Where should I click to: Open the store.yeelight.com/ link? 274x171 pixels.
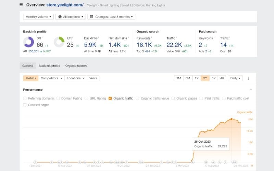65,5
